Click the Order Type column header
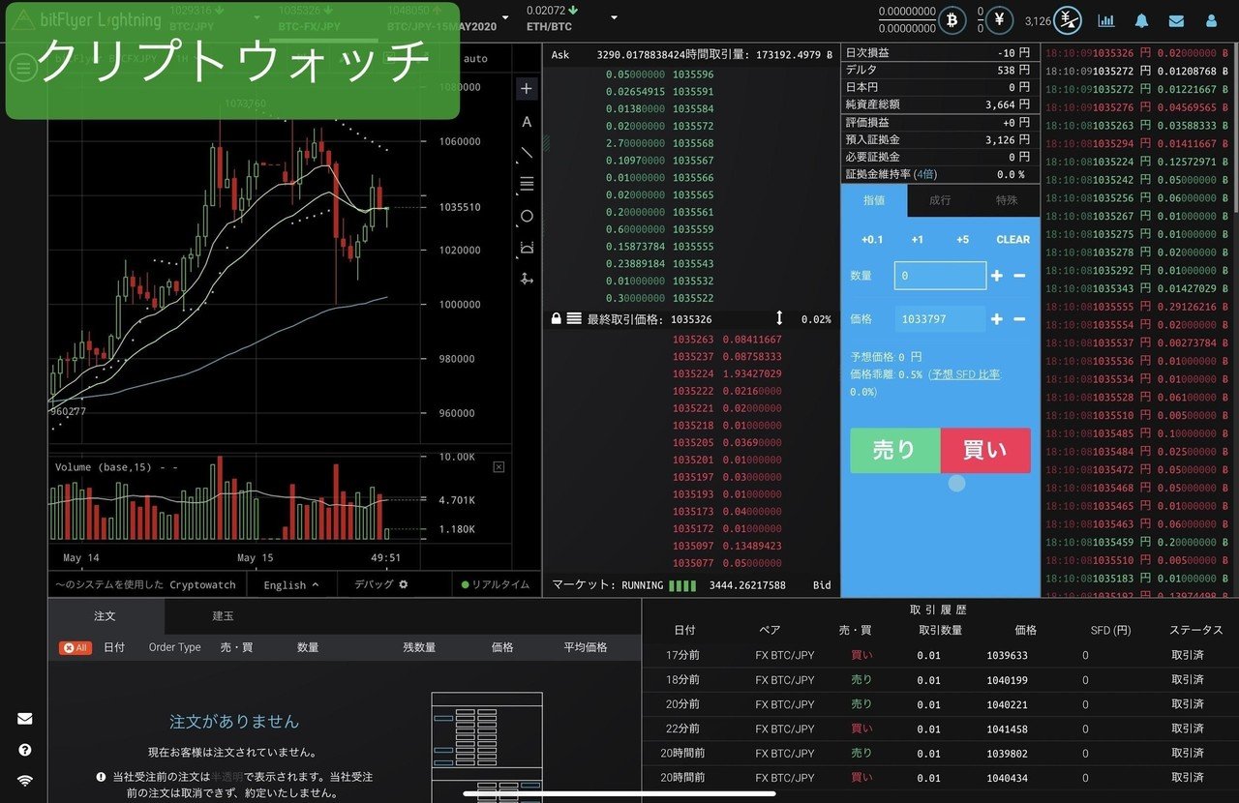The width and height of the screenshot is (1239, 803). tap(175, 647)
